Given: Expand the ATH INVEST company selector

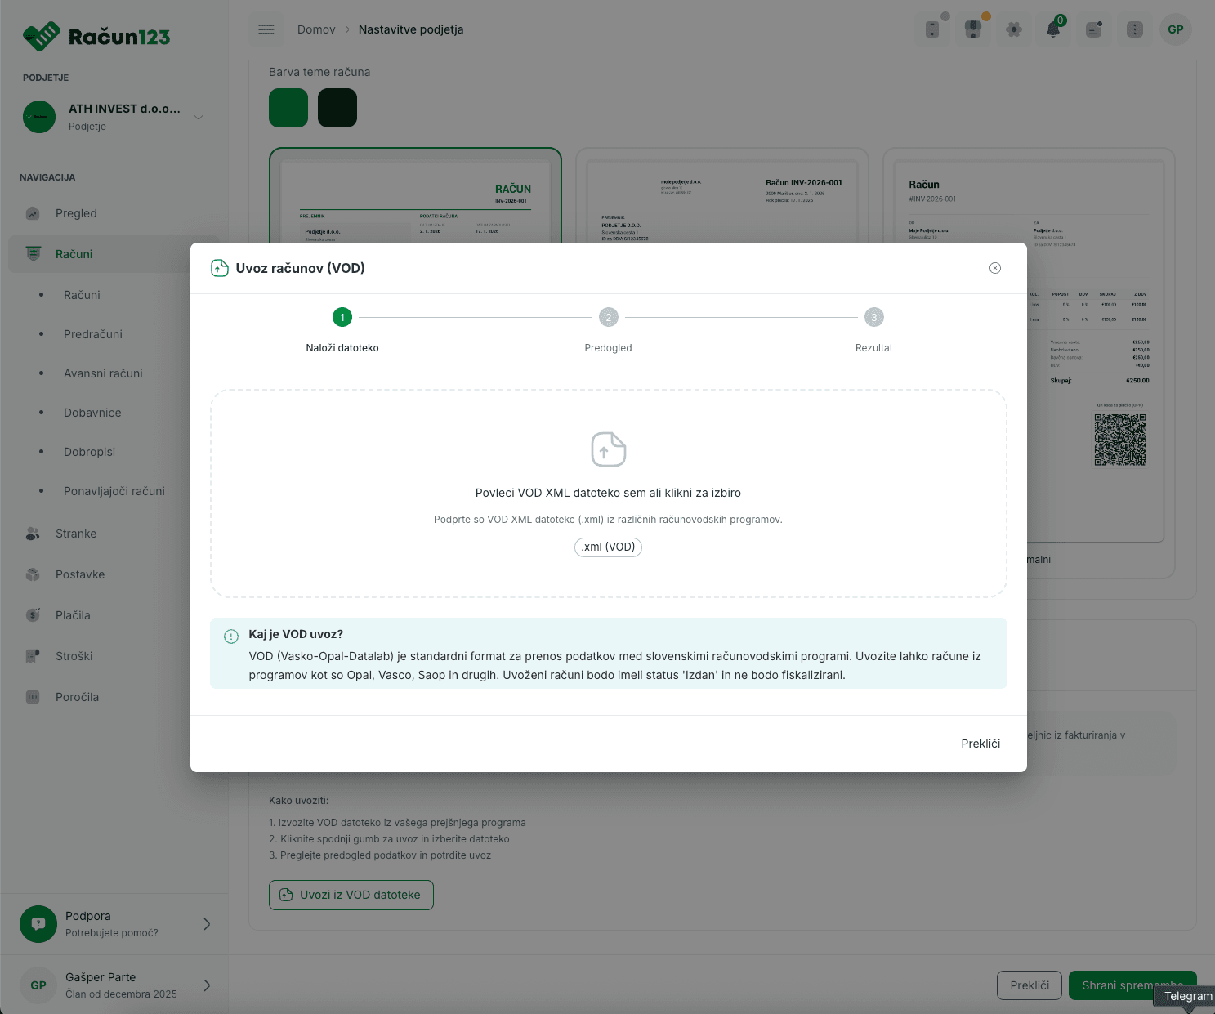Looking at the screenshot, I should click(199, 117).
